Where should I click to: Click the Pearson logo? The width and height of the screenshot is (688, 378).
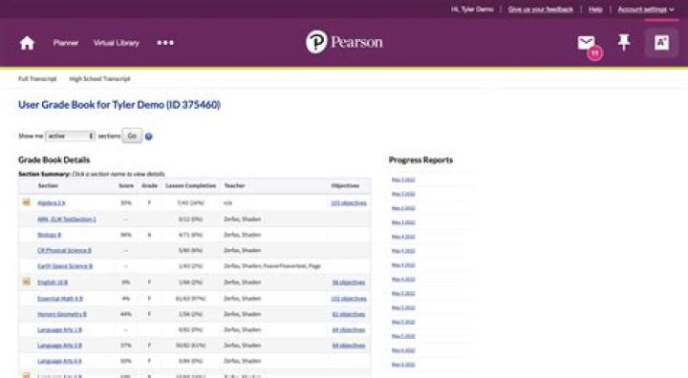(344, 42)
